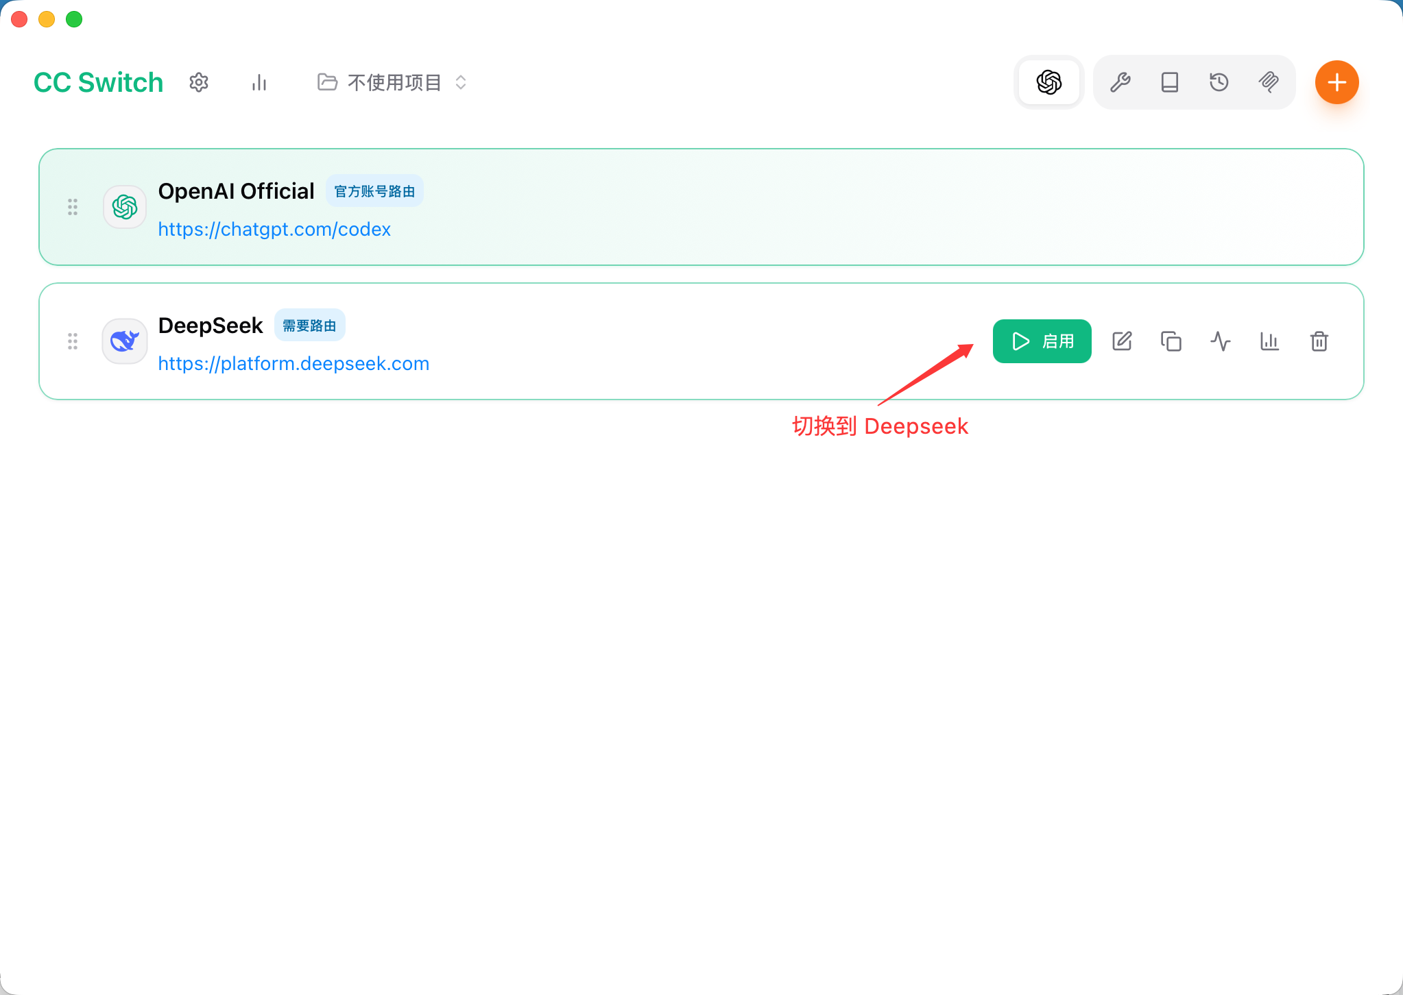This screenshot has width=1403, height=995.
Task: Enable DeepSeek with the 启用 button
Action: coord(1042,341)
